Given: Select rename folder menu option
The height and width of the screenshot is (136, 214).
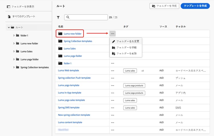Looking at the screenshot, I should (126, 41).
